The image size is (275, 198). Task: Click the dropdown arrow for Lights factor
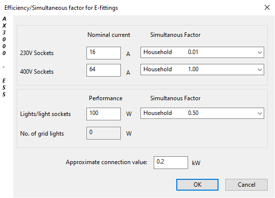260,113
